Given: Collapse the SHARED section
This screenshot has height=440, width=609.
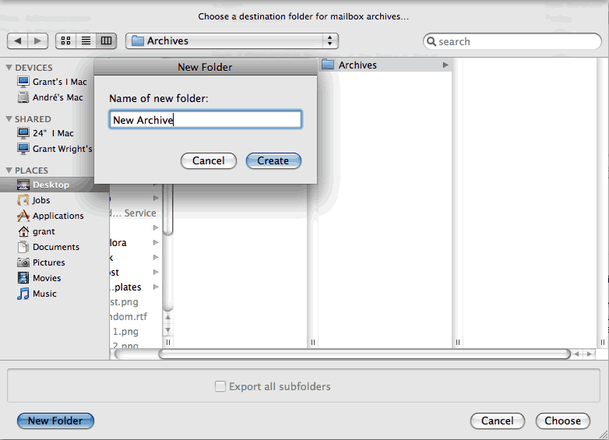Looking at the screenshot, I should pos(9,119).
